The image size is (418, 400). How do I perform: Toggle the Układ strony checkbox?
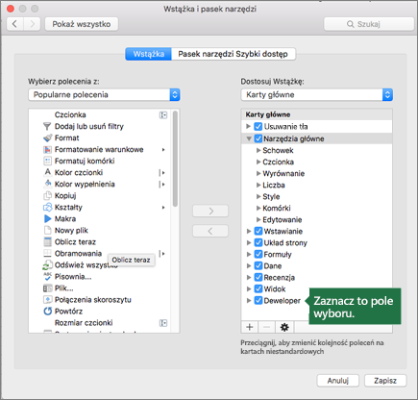click(258, 242)
